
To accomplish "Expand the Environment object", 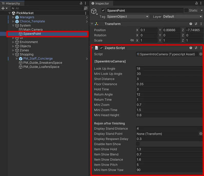I will click(13, 42).
